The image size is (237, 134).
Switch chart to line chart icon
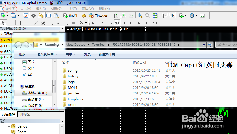click(131, 15)
